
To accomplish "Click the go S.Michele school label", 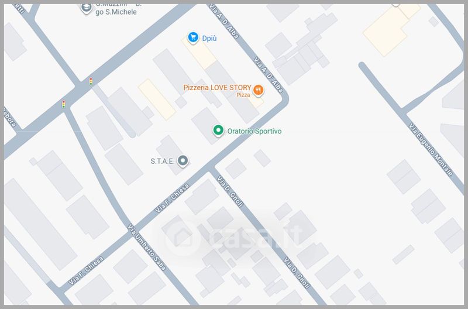I will [x=116, y=12].
